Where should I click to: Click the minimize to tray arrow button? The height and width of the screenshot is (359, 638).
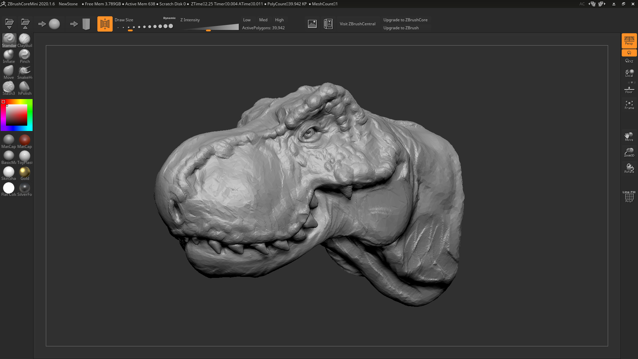(614, 4)
